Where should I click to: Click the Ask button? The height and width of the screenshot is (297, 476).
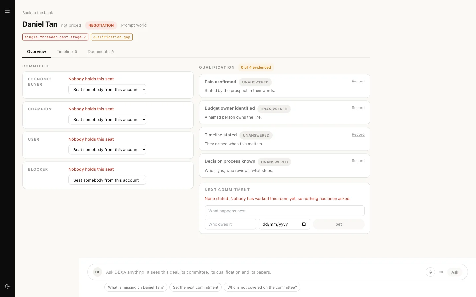(455, 272)
